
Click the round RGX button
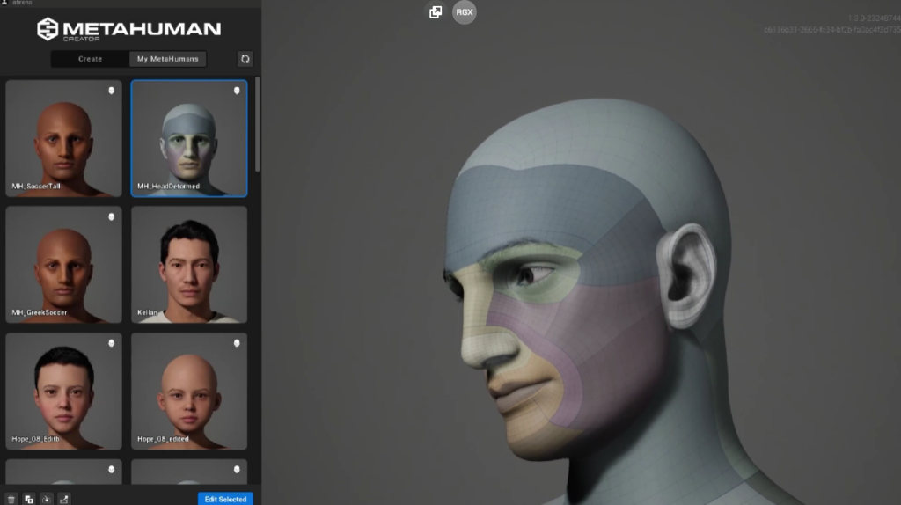tap(465, 12)
